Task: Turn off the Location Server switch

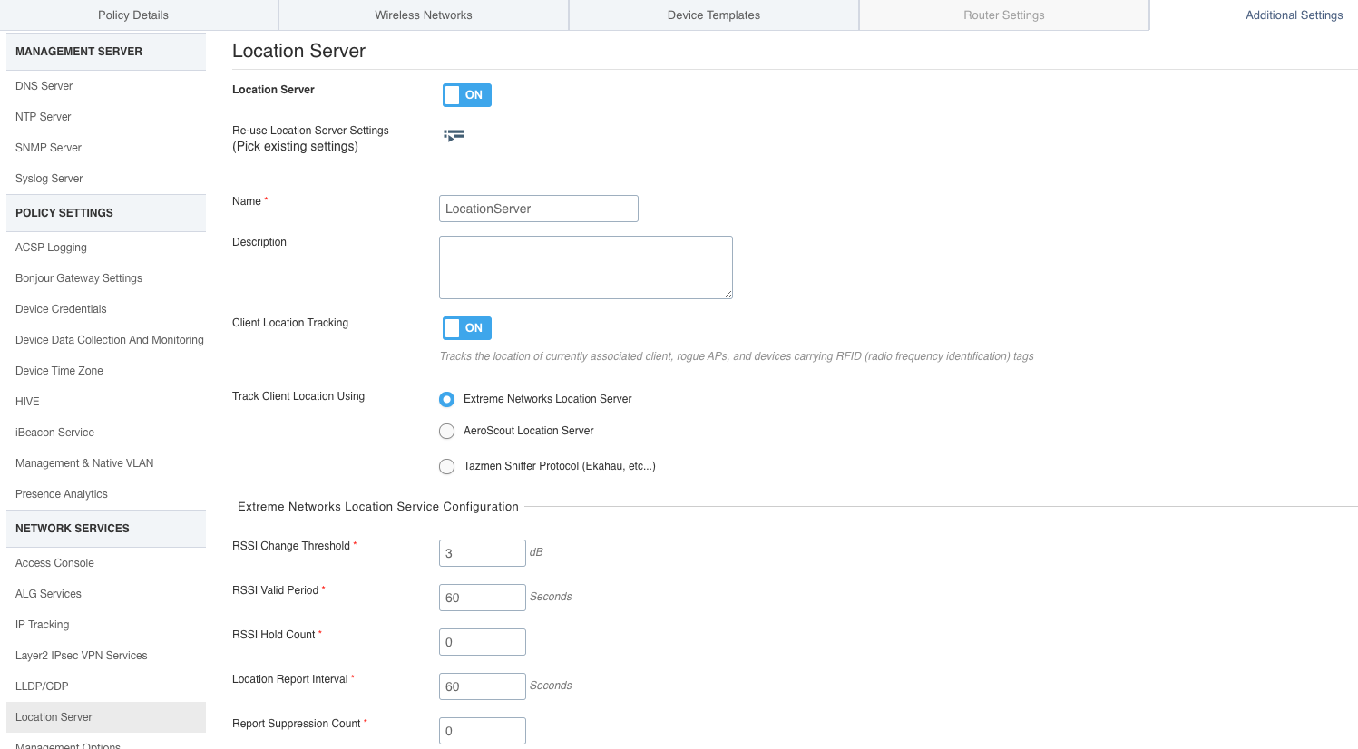Action: coord(467,95)
